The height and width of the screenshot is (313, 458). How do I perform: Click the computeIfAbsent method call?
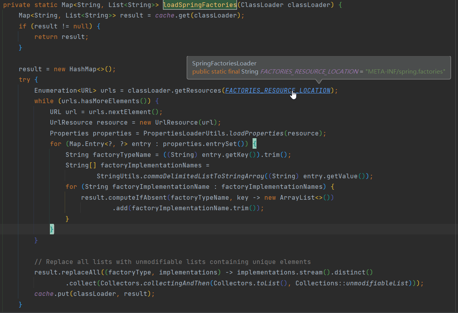(137, 197)
